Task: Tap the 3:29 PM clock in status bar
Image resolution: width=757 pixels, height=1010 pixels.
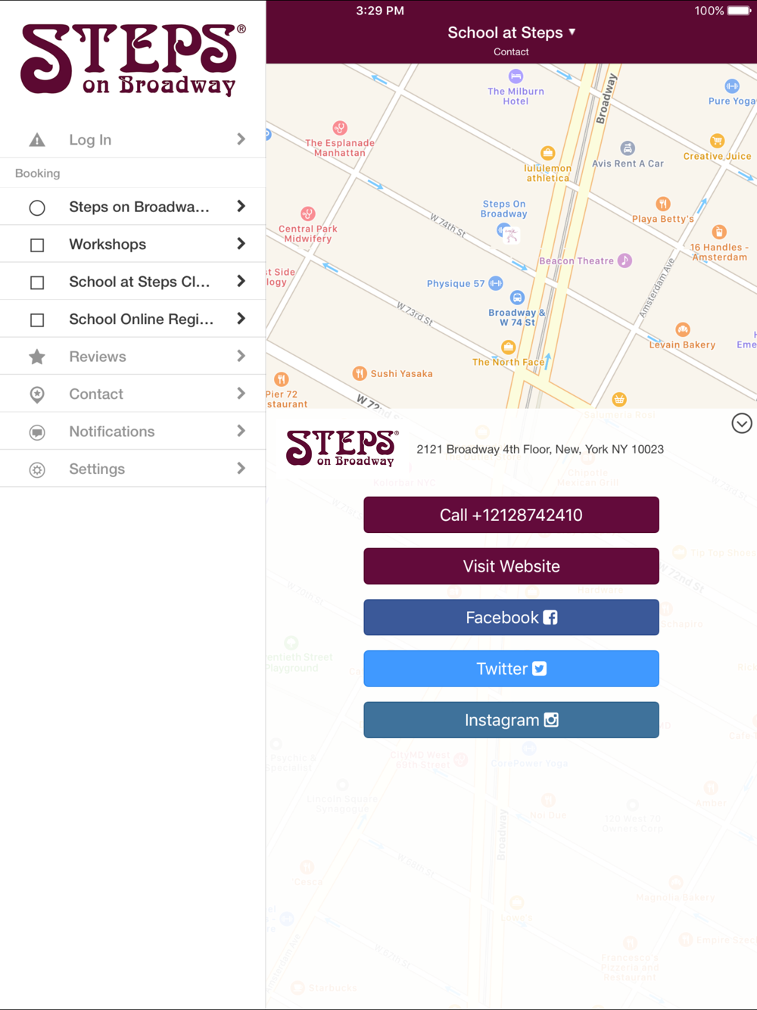Action: click(x=380, y=11)
